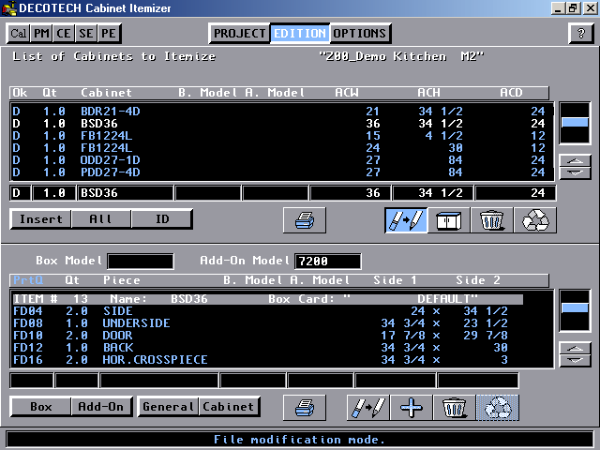Click the ACD edit field showing 24
Viewport: 600px width, 450px height.
pyautogui.click(x=515, y=193)
